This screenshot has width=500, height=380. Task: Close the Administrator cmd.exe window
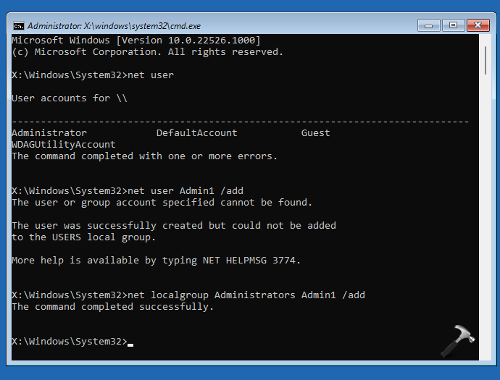[x=476, y=25]
